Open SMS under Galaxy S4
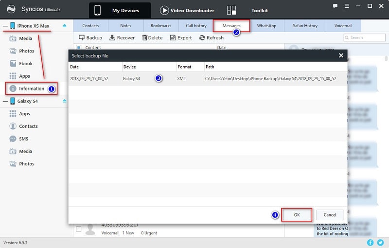 [x=19, y=139]
